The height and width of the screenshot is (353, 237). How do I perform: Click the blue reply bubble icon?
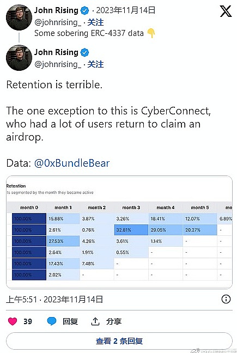tap(52, 321)
